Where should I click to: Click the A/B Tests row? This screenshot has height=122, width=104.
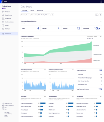pos(90,74)
